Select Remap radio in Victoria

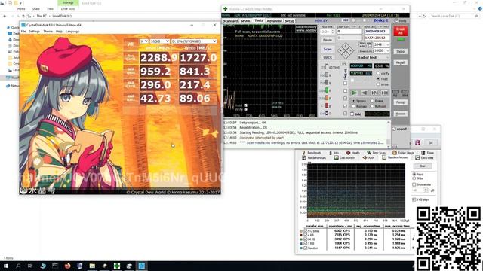coord(354,106)
